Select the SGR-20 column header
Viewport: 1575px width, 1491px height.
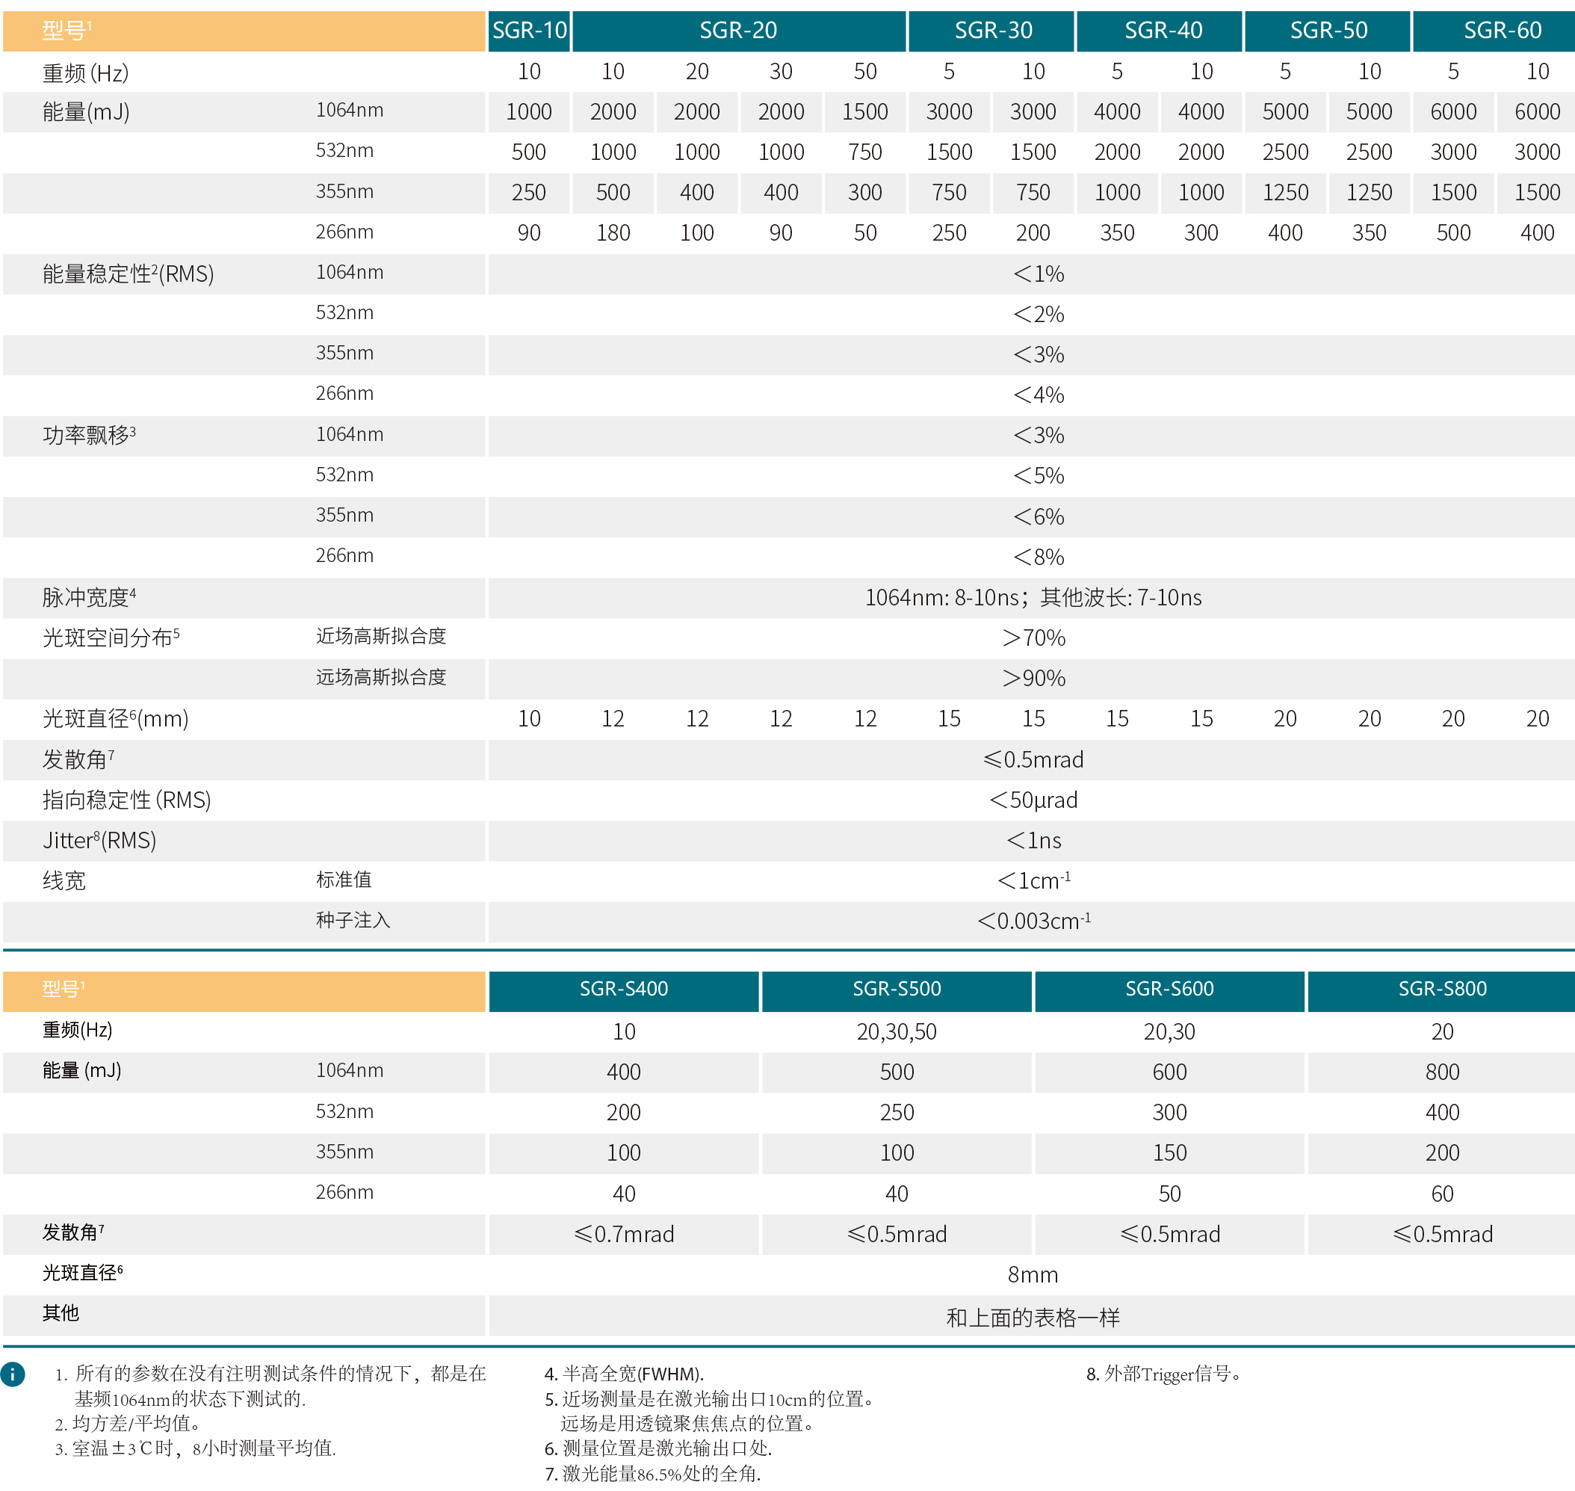(738, 31)
